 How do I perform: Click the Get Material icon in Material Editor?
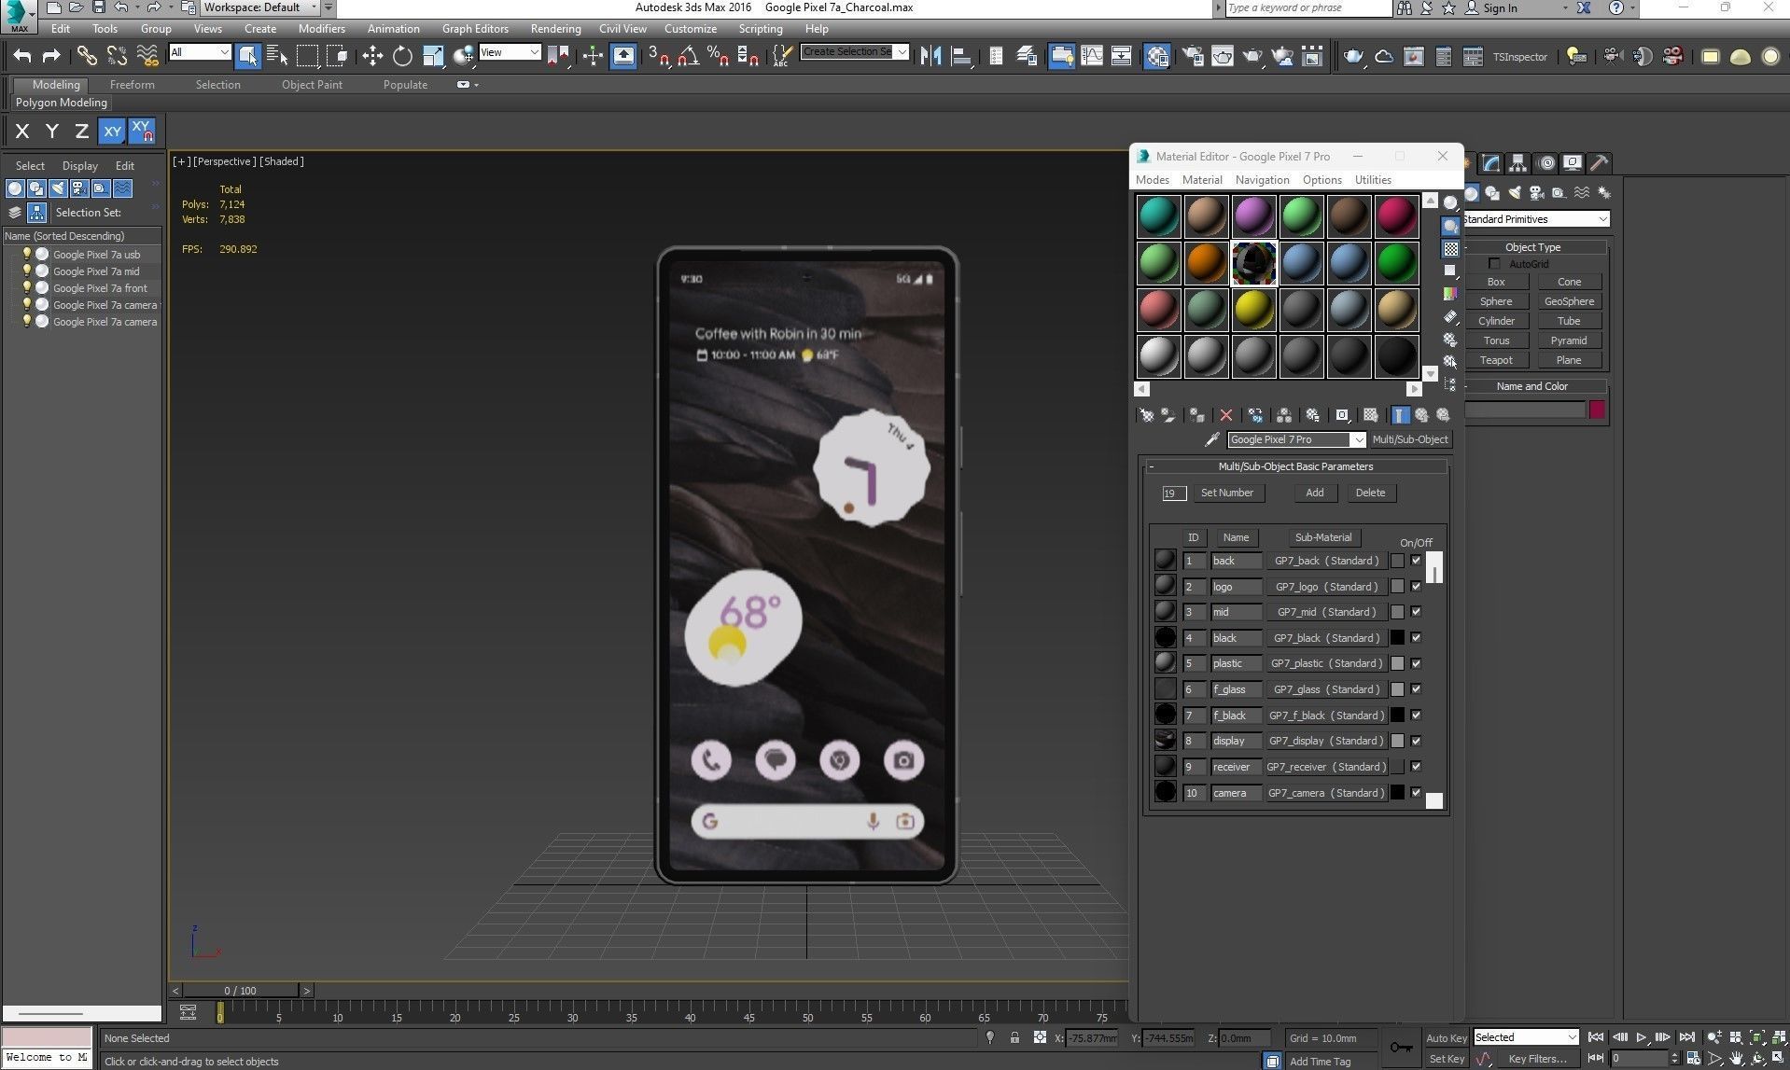pyautogui.click(x=1146, y=415)
